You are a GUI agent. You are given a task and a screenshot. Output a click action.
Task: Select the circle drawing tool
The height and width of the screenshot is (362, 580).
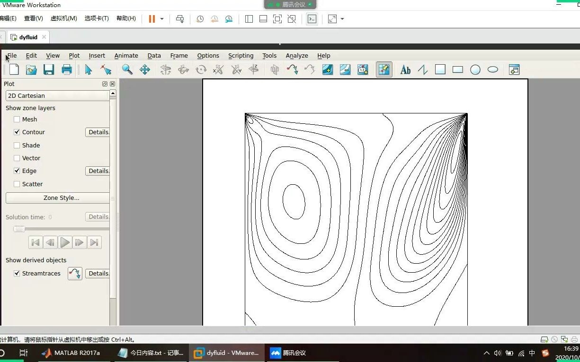[475, 70]
